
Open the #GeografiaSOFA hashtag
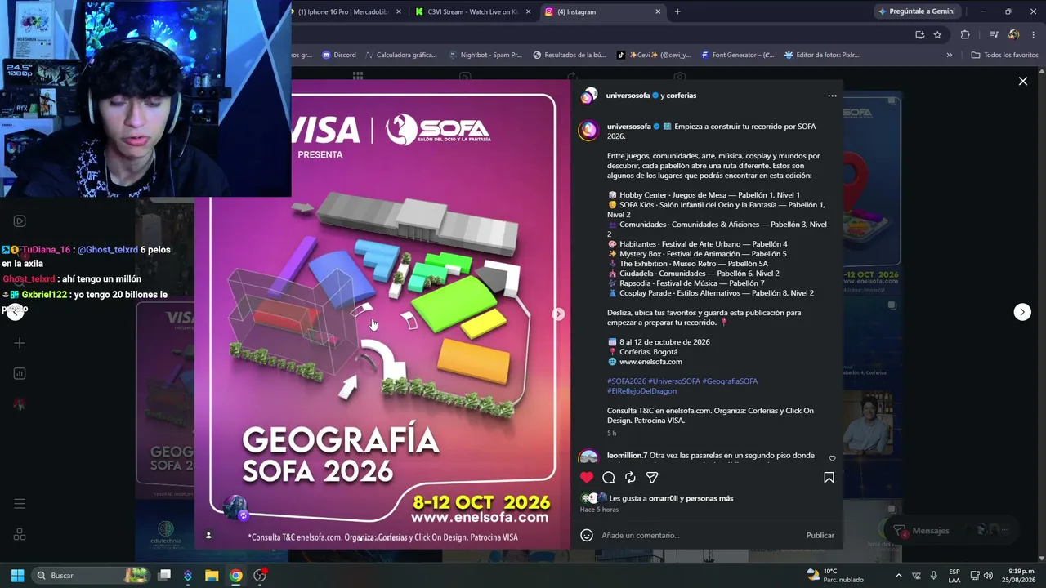[730, 381]
